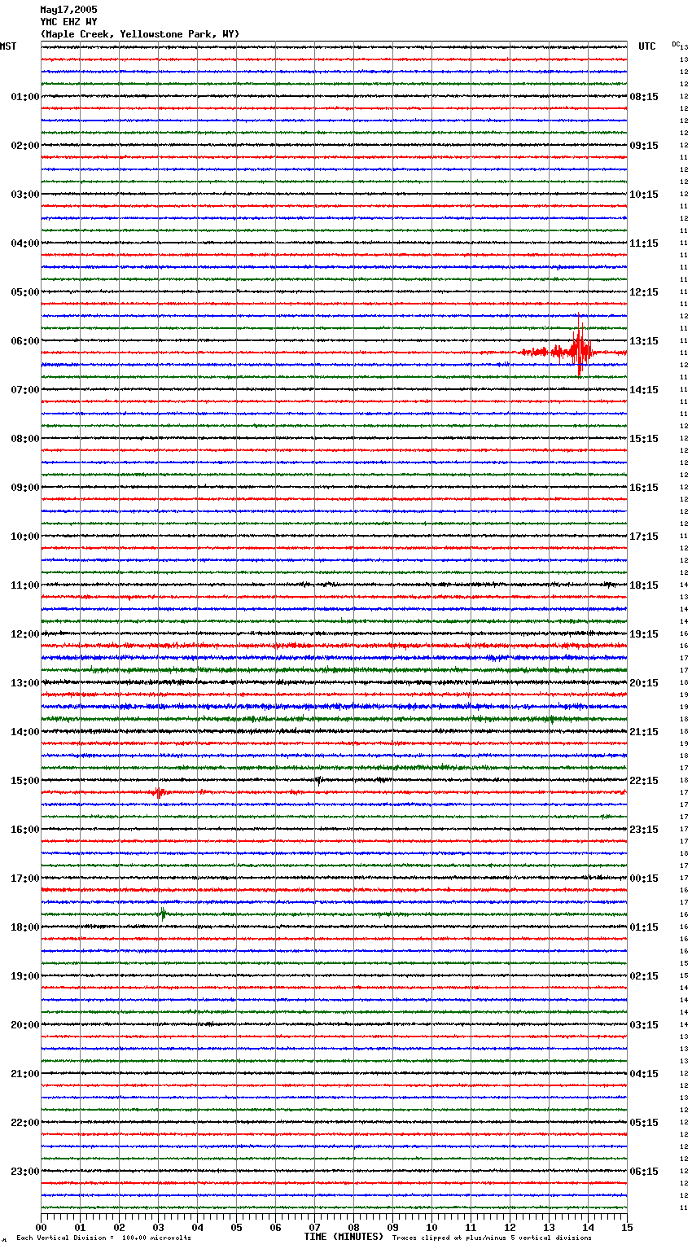The height and width of the screenshot is (1249, 692).
Task: Click the date label May17,2005
Action: click(68, 10)
